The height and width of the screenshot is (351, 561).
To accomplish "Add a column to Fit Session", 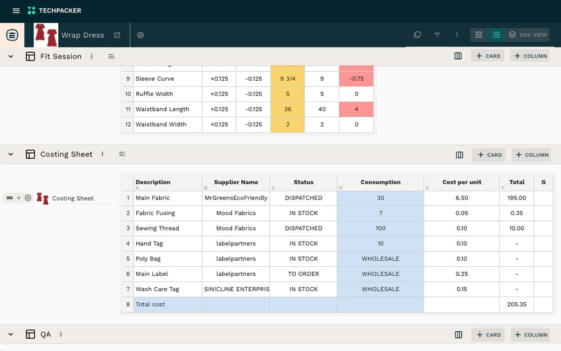I will (x=530, y=56).
